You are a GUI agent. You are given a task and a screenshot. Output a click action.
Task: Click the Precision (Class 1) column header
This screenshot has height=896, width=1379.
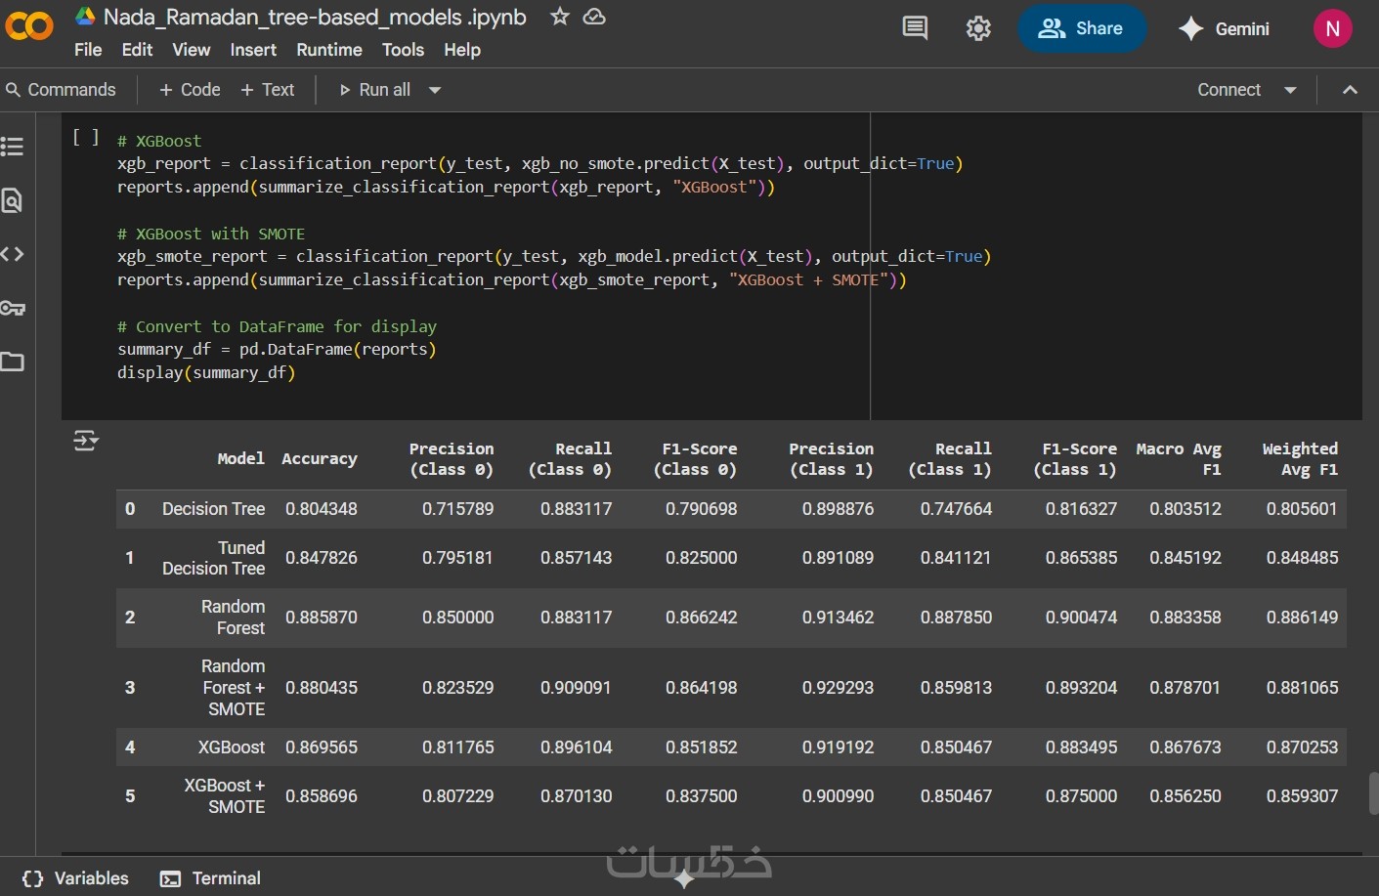(832, 459)
